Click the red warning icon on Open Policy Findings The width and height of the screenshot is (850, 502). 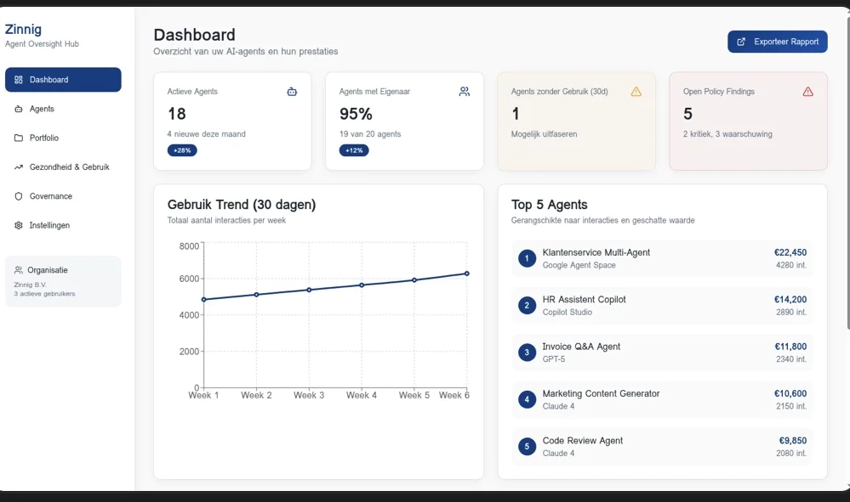807,92
